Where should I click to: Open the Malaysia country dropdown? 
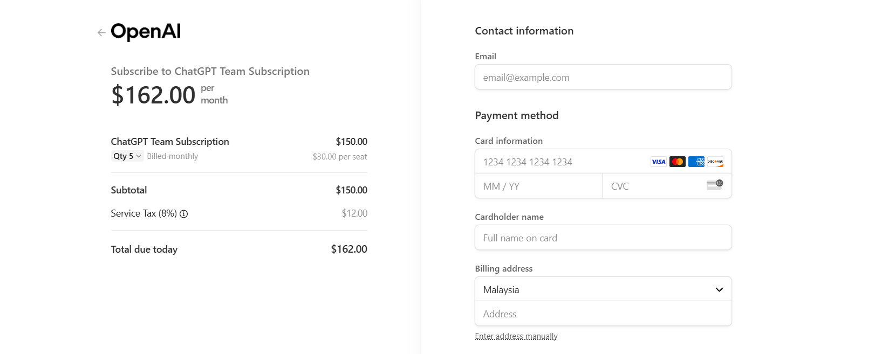click(603, 289)
